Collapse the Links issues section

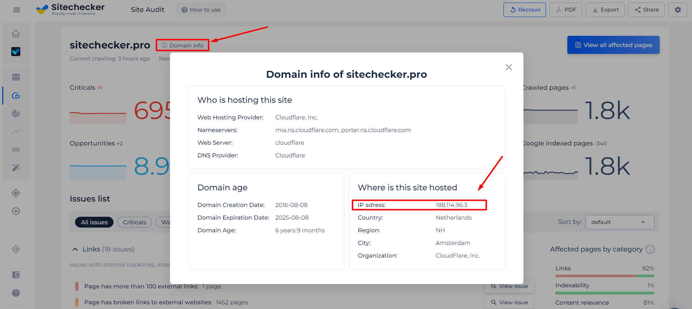tap(75, 249)
